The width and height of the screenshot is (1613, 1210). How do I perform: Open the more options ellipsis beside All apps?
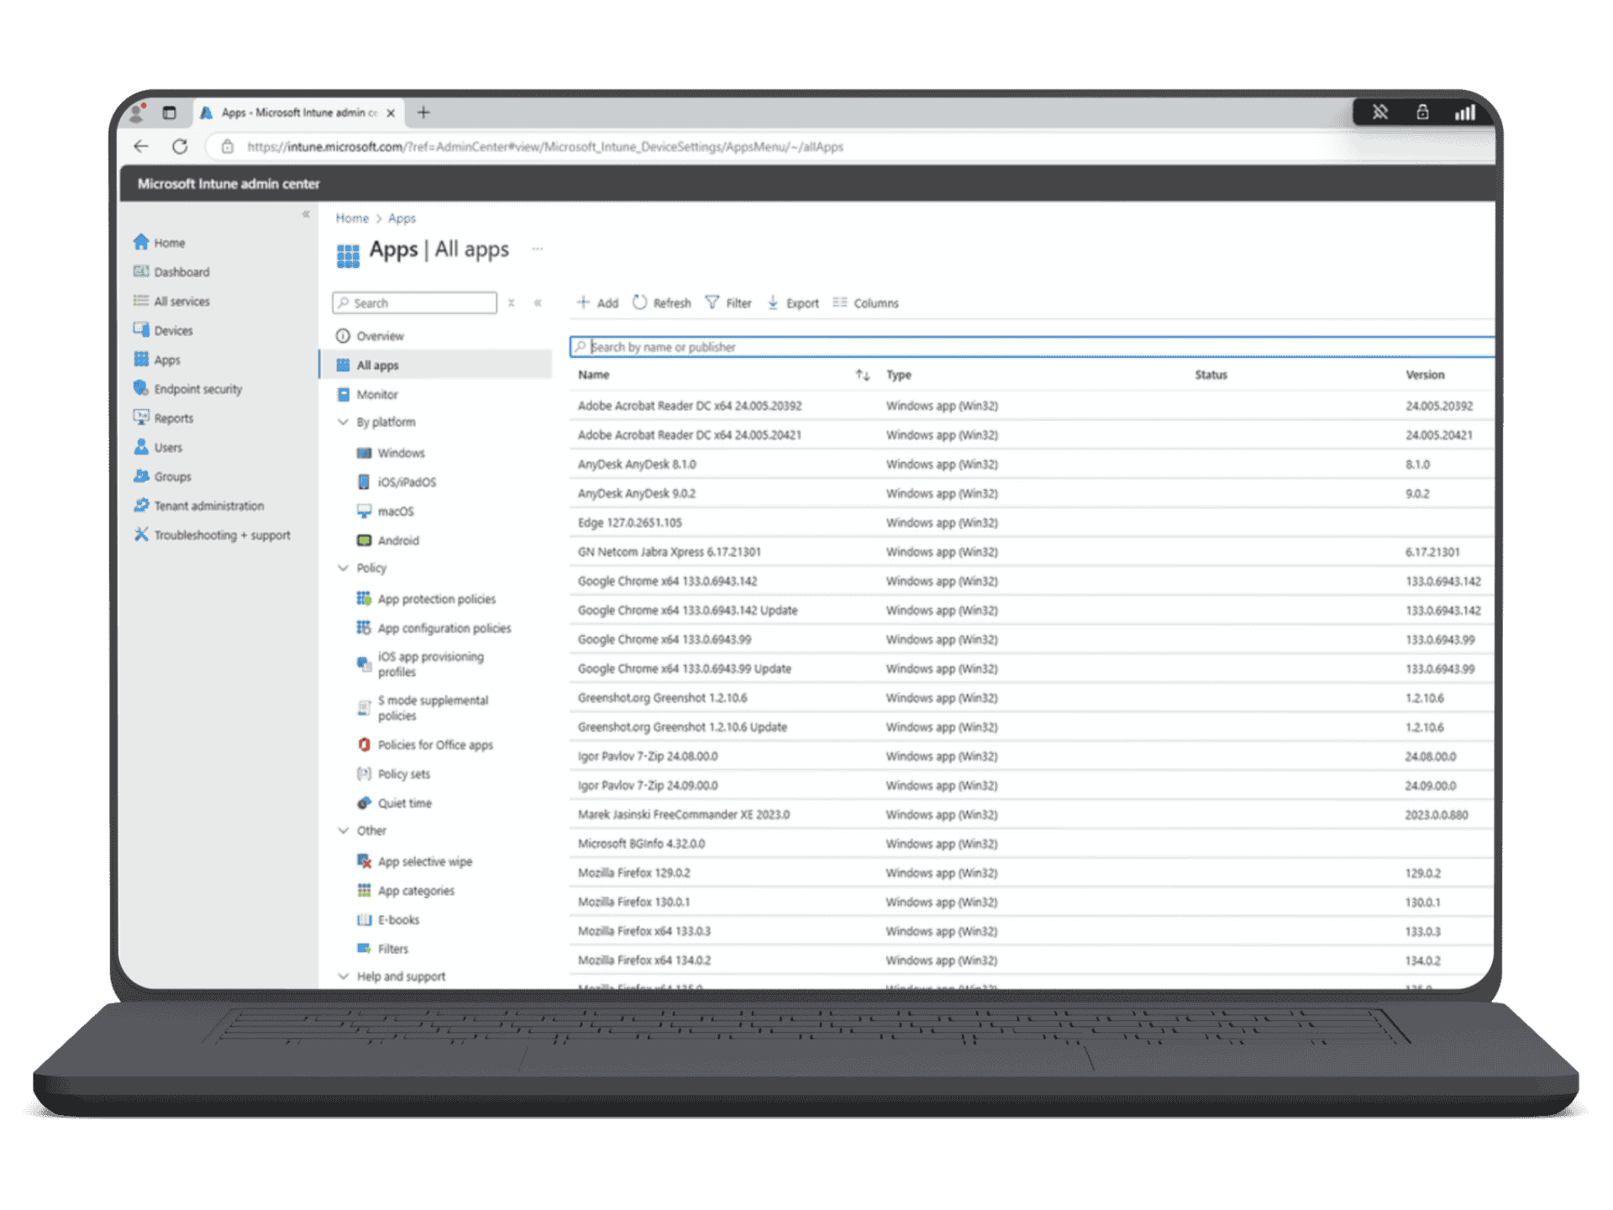coord(538,249)
